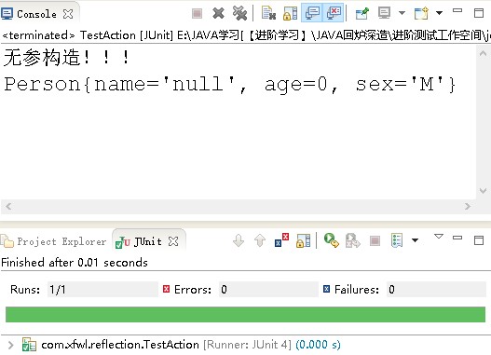Click the test suite icon beside TestAction

(29, 345)
